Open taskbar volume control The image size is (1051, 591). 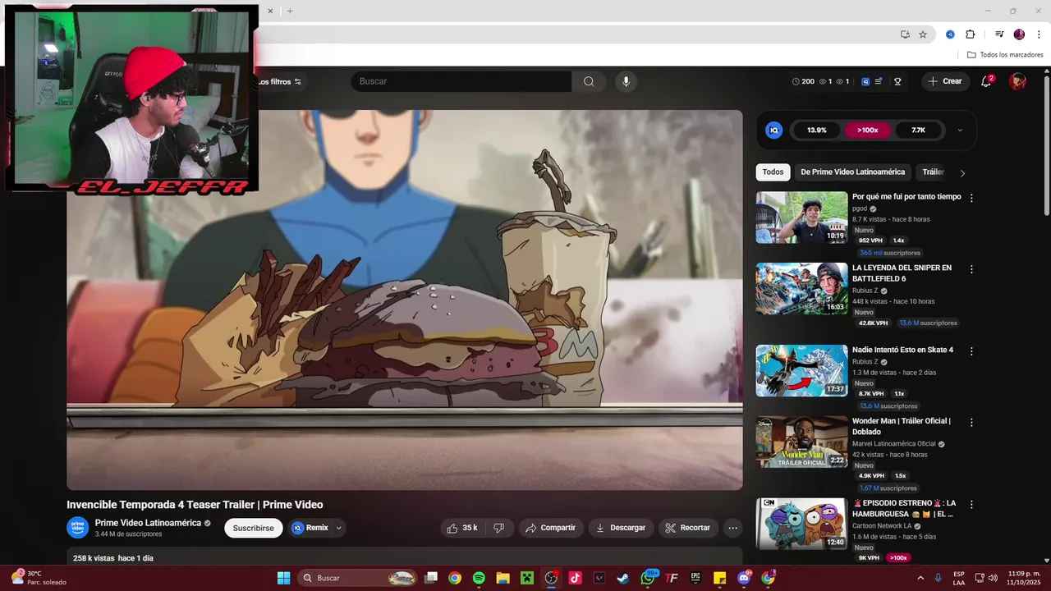click(x=994, y=578)
